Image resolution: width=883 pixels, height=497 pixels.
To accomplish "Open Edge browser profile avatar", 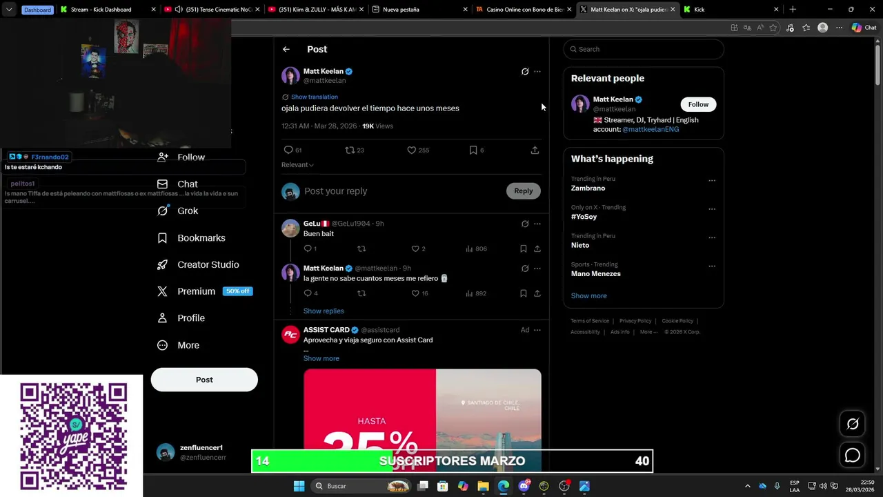I will (822, 28).
